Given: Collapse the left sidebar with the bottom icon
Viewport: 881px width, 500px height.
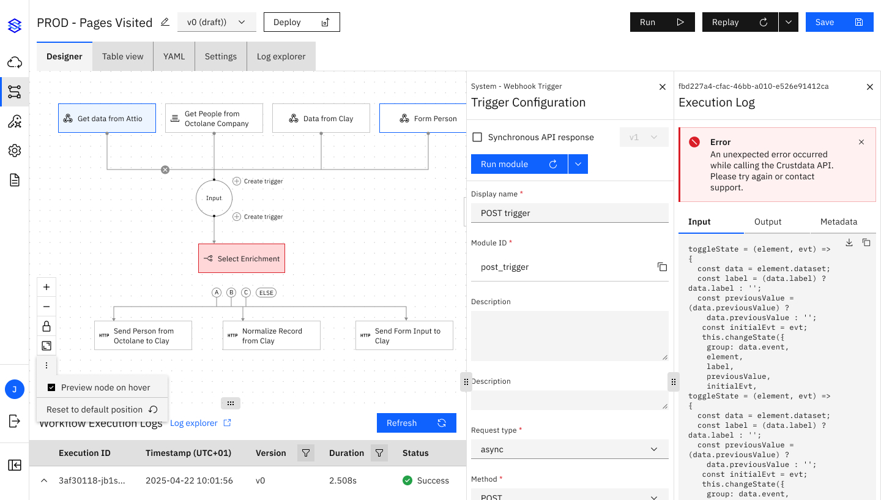Looking at the screenshot, I should tap(15, 465).
